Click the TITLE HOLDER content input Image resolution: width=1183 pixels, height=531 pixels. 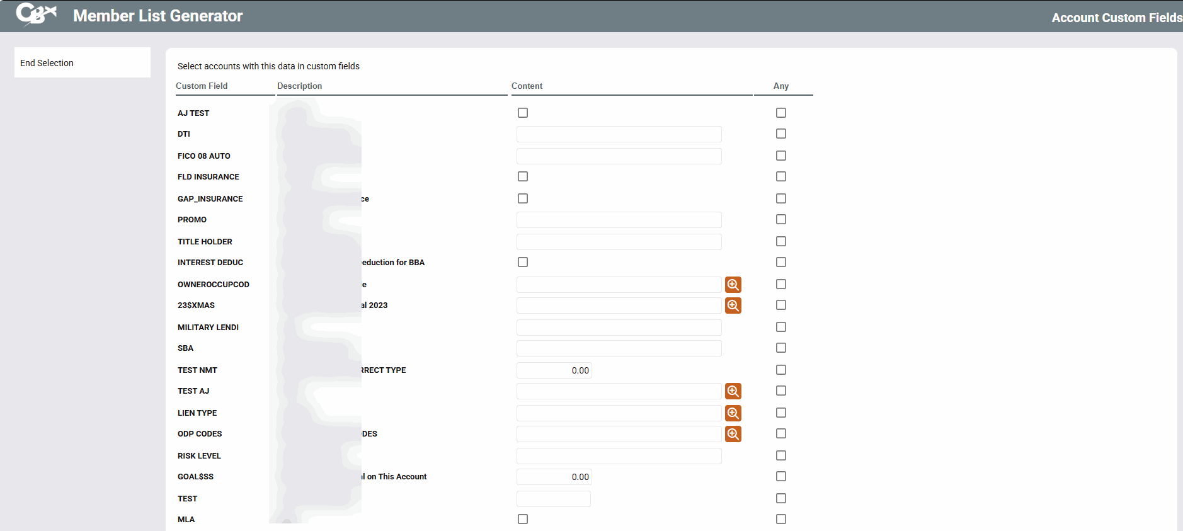[619, 242]
